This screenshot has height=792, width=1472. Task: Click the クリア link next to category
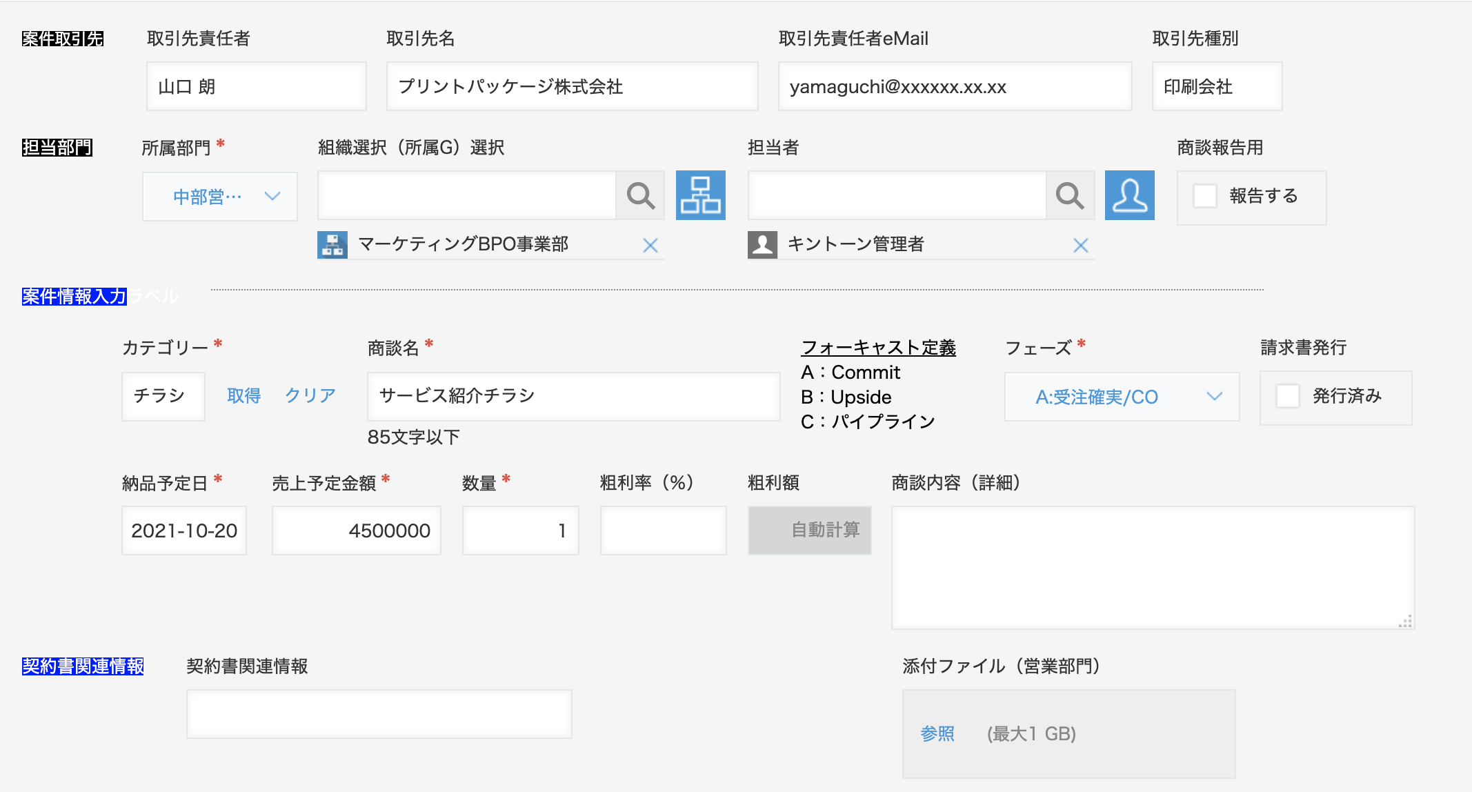[x=310, y=396]
